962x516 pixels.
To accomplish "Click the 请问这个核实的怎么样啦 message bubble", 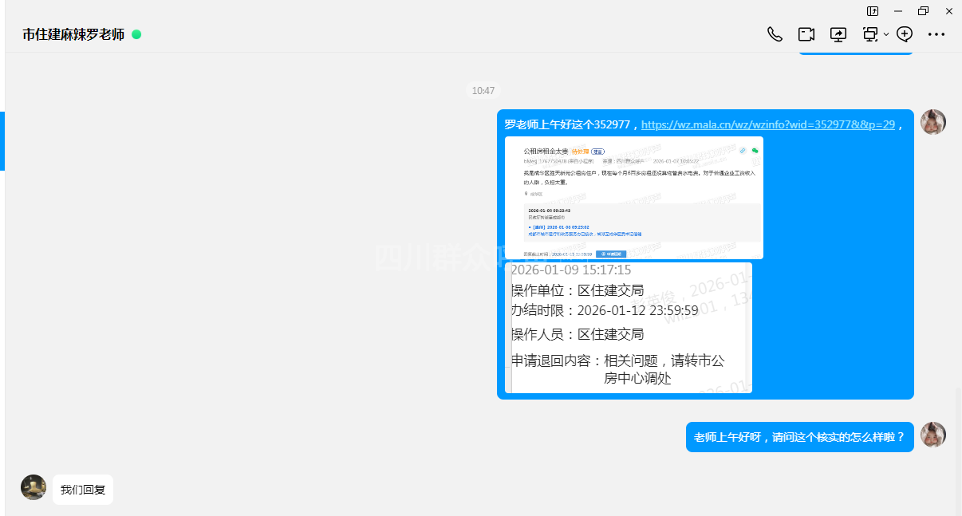I will (x=799, y=437).
